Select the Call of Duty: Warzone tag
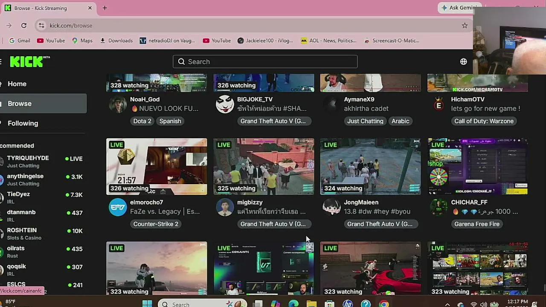This screenshot has height=307, width=546. pyautogui.click(x=484, y=121)
